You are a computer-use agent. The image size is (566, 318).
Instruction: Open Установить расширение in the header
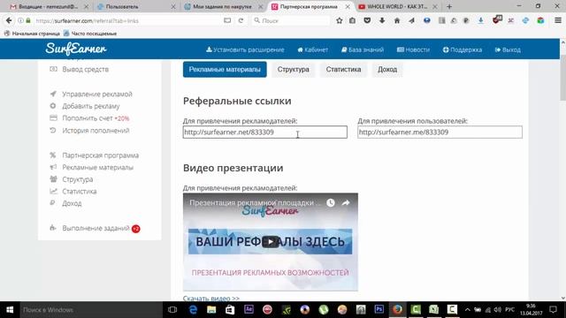pyautogui.click(x=245, y=49)
